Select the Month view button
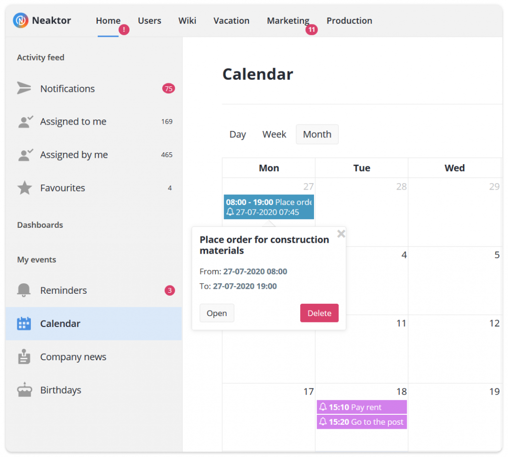508x457 pixels. pos(317,134)
